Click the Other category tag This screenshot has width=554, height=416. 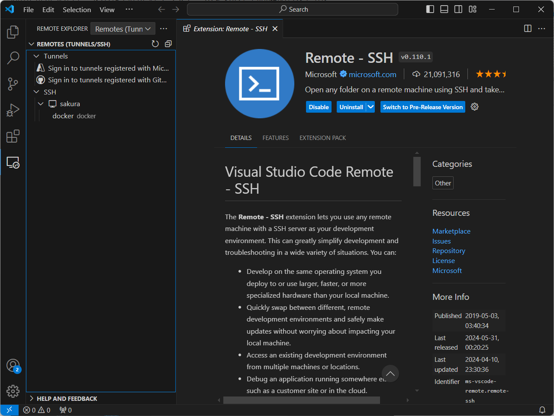(x=443, y=183)
